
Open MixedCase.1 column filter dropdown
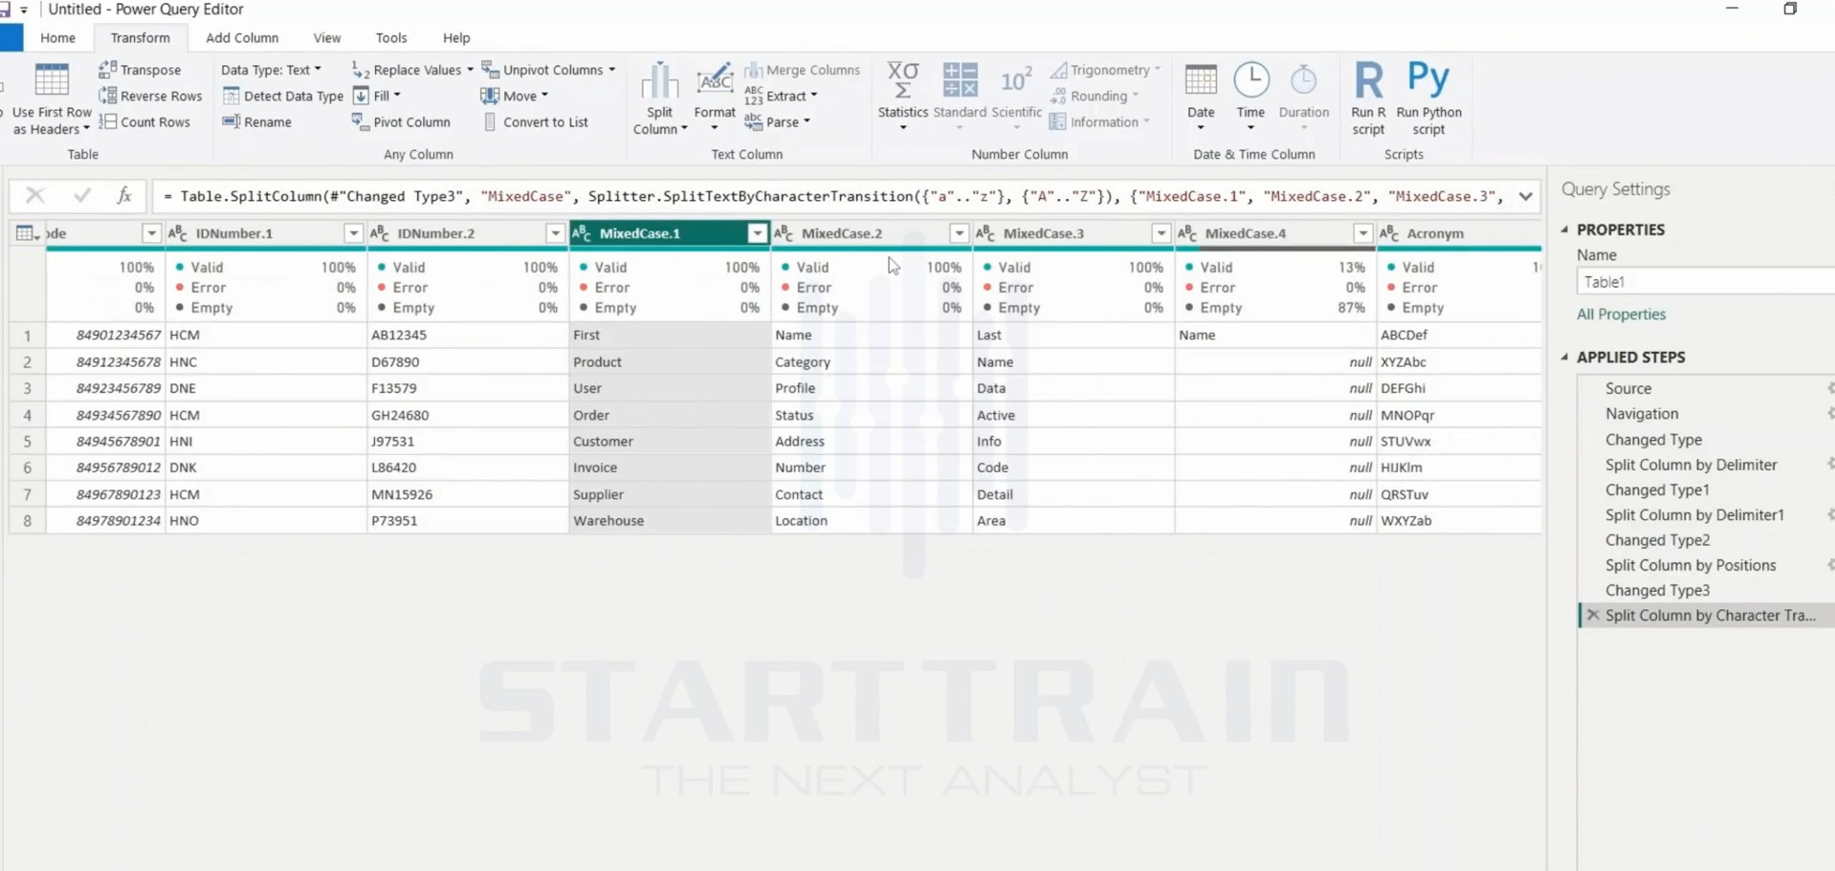coord(757,233)
